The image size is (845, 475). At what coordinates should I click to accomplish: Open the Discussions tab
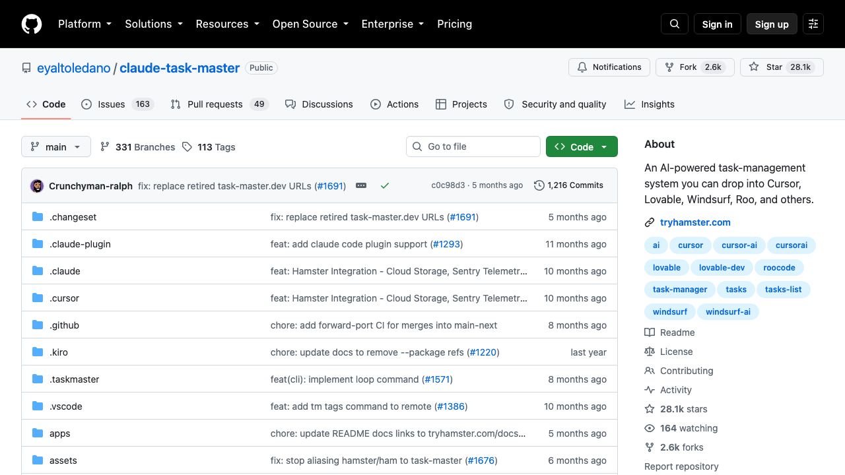[319, 104]
